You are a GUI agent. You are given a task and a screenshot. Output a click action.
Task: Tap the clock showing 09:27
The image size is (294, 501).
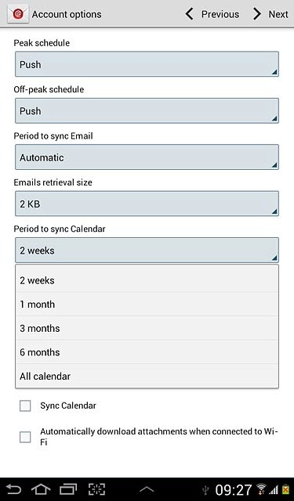[x=233, y=489]
